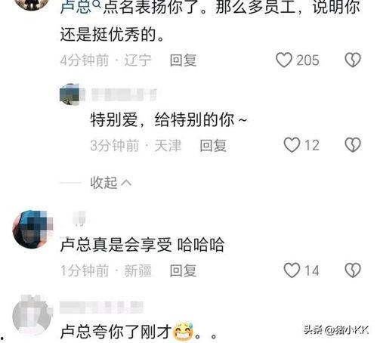Tap broken heart on Tianjin reply
The image size is (377, 343).
coord(353,145)
